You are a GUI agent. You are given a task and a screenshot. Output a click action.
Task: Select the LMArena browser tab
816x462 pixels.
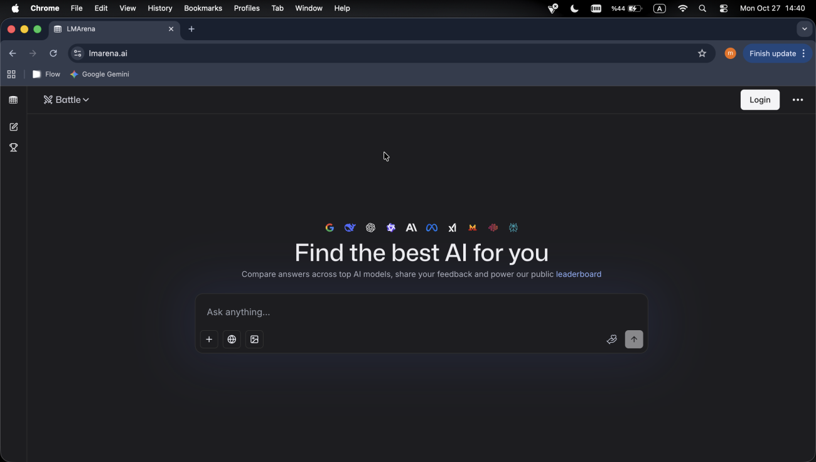[x=107, y=29]
